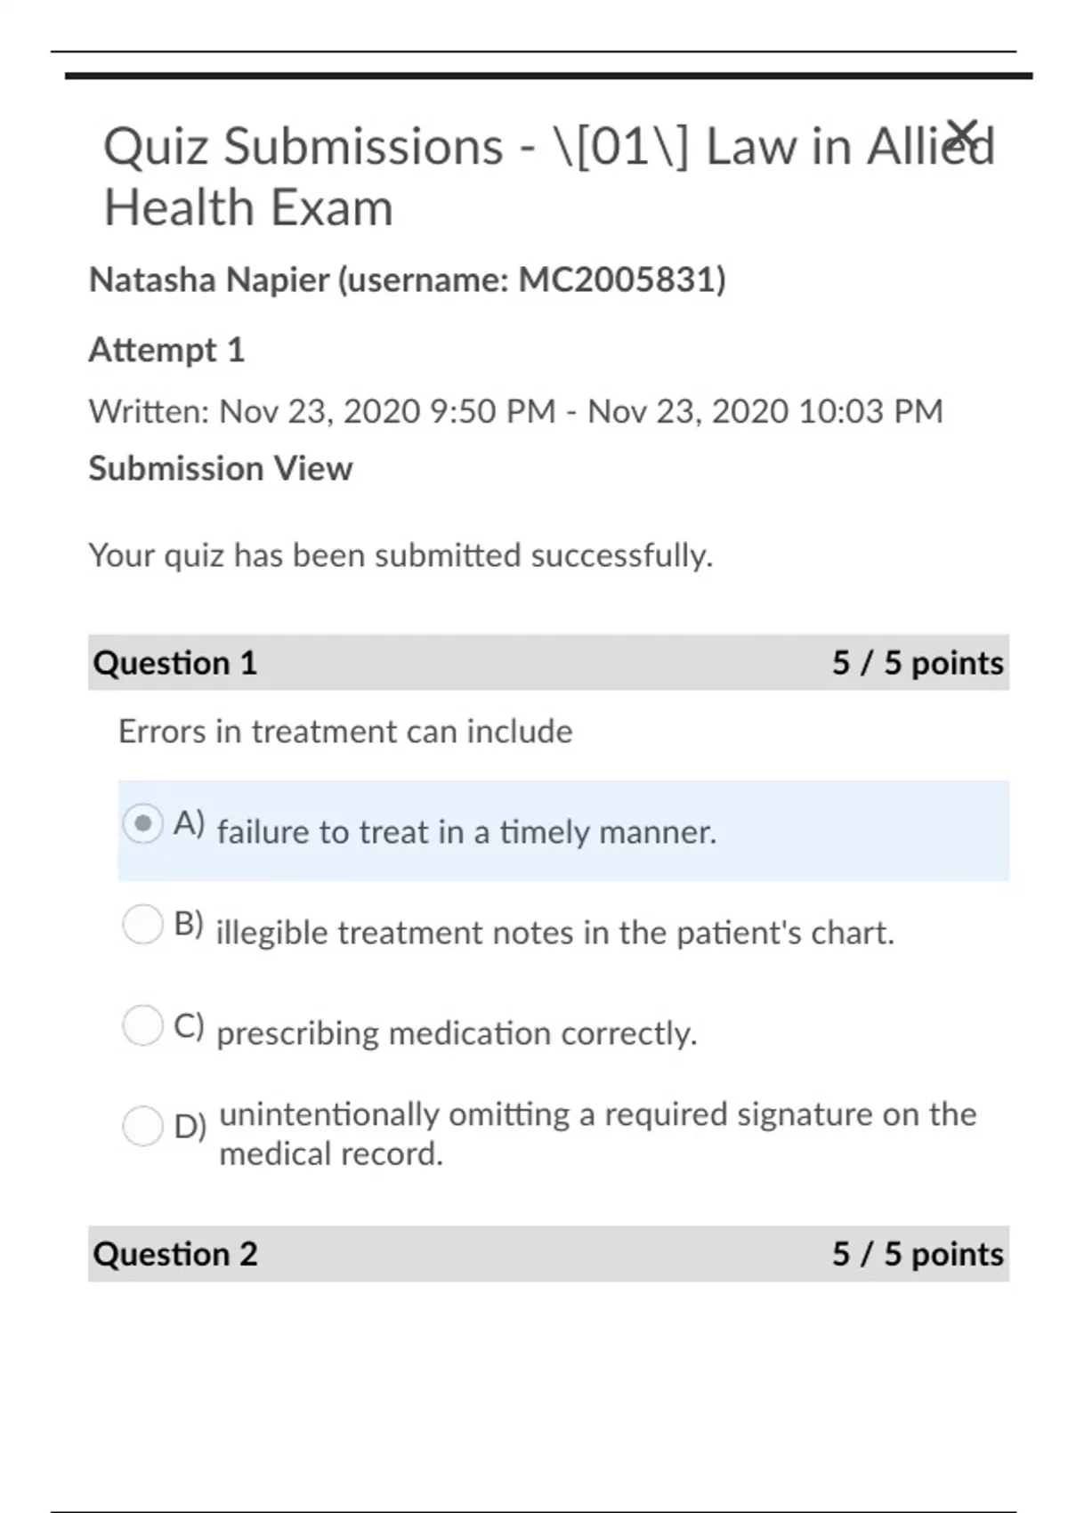Close the Quiz Submissions dialog
This screenshot has height=1513, width=1068.
(962, 133)
